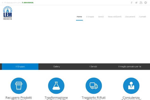Select the blue Il Gruppo slider tab
The image size is (150, 100).
(20, 66)
